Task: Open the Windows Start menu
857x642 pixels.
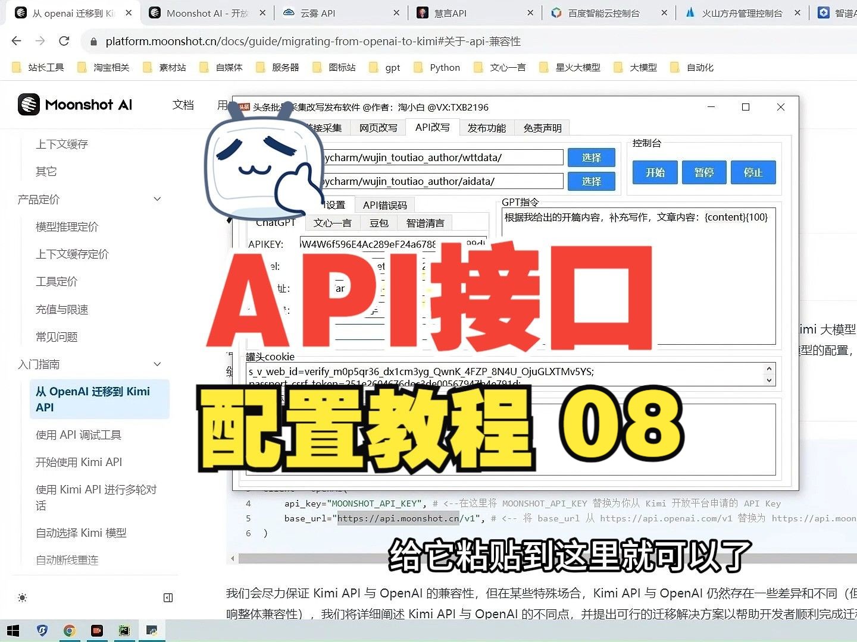Action: 13,631
